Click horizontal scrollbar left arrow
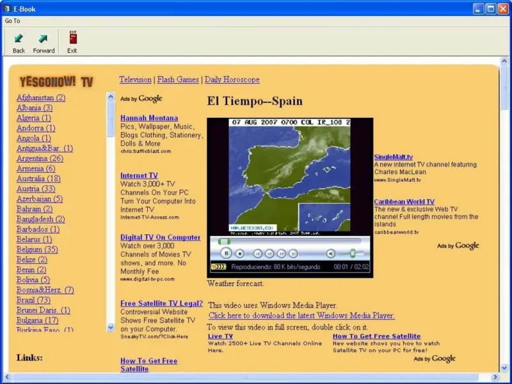This screenshot has width=512, height=384. pyautogui.click(x=7, y=377)
